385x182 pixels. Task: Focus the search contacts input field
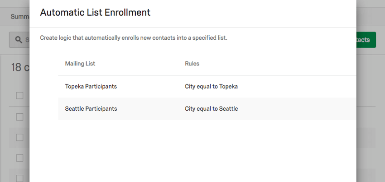19,40
